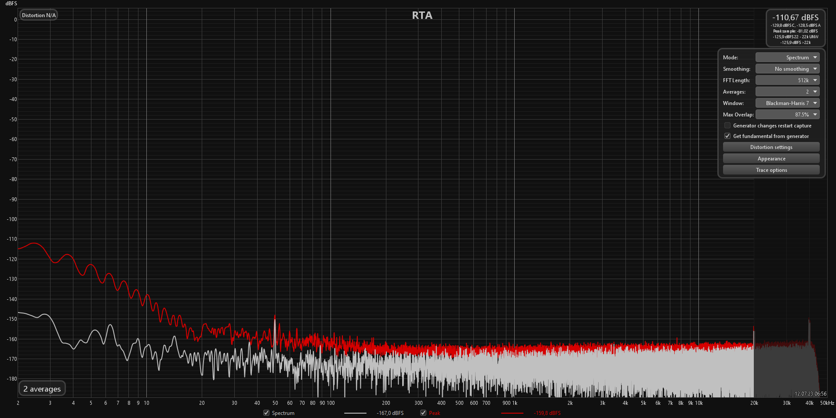Click the dBFS axis unit label
The height and width of the screenshot is (418, 836).
(11, 4)
